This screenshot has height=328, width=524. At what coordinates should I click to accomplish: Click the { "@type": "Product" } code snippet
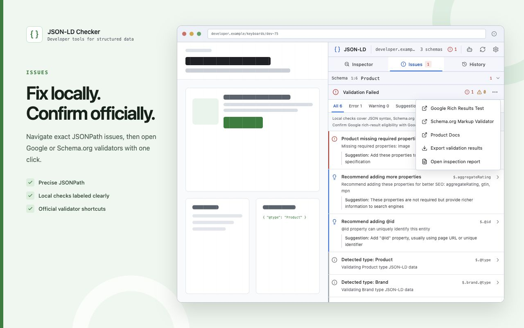285,217
